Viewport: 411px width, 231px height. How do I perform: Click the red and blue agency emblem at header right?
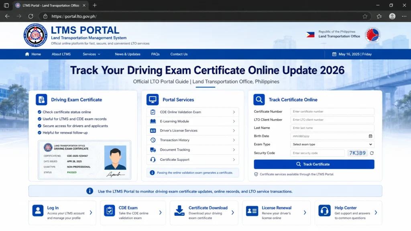(x=372, y=34)
